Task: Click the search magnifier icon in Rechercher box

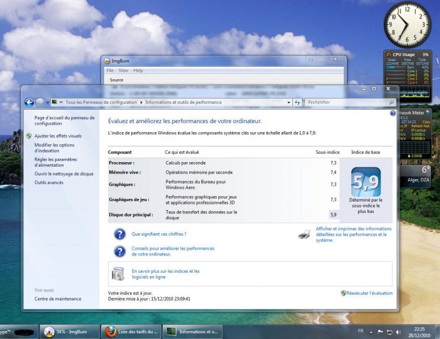Action: pos(392,102)
